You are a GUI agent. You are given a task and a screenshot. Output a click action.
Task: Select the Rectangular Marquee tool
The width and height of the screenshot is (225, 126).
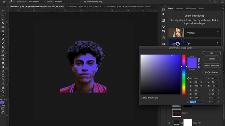tap(3, 15)
